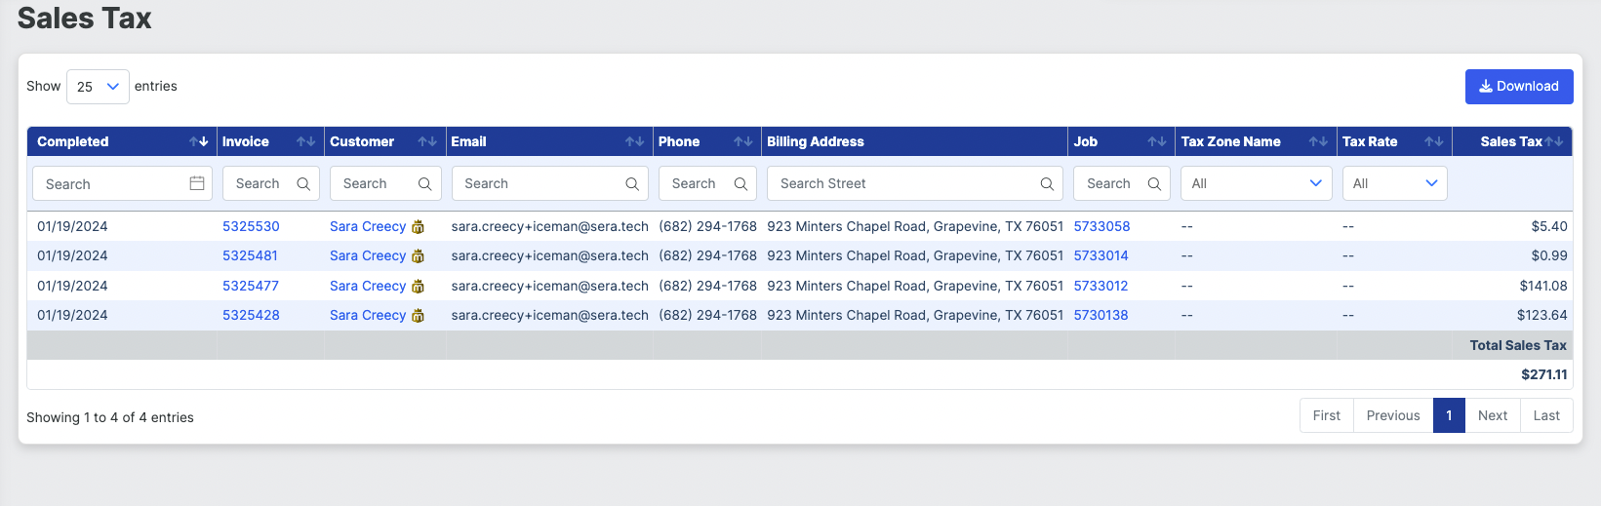1601x506 pixels.
Task: Open invoice 5325477 link
Action: click(x=251, y=286)
